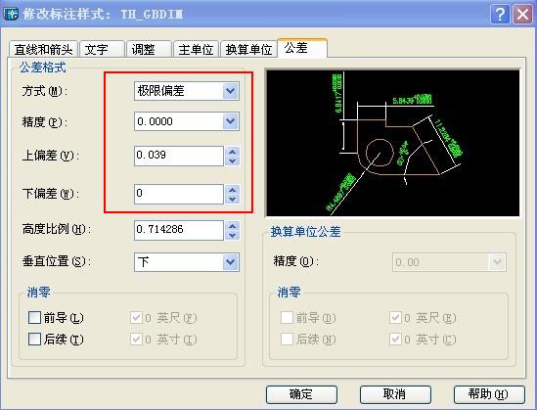The width and height of the screenshot is (537, 410).
Task: Click the 下偏差(W) label
Action: click(50, 194)
